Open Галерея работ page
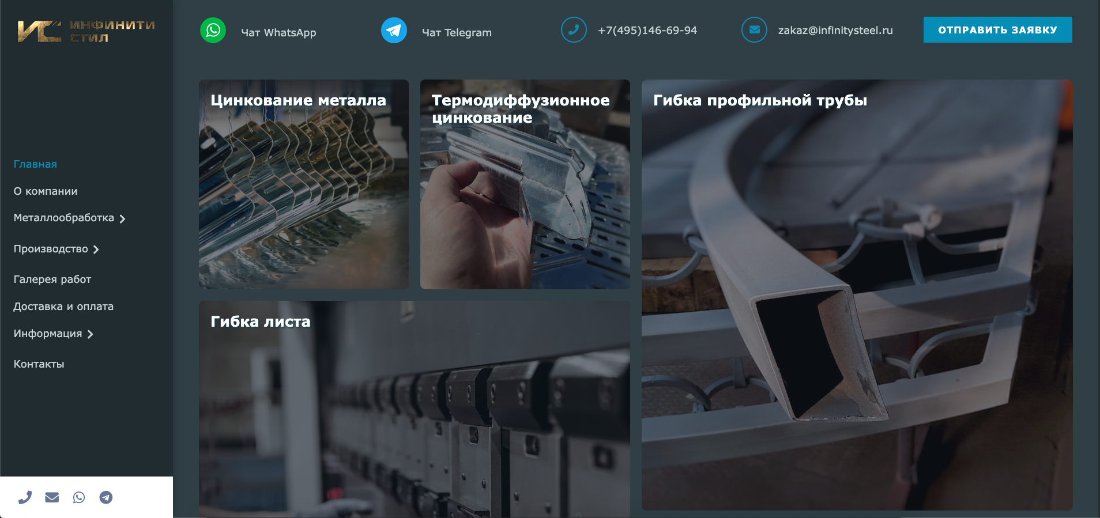1100x518 pixels. pyautogui.click(x=52, y=279)
